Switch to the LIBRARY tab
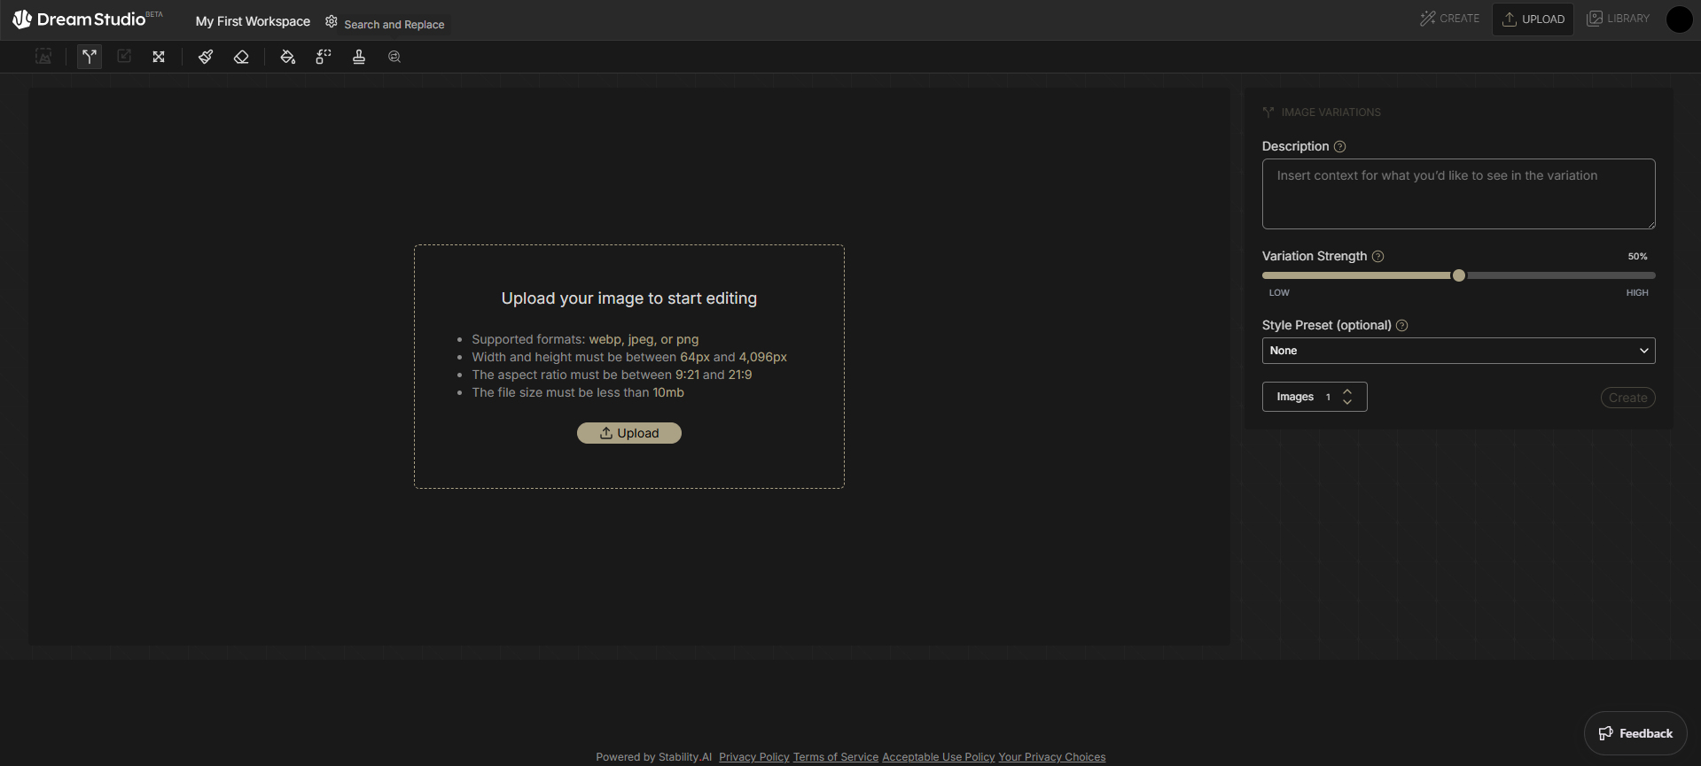 [x=1618, y=19]
